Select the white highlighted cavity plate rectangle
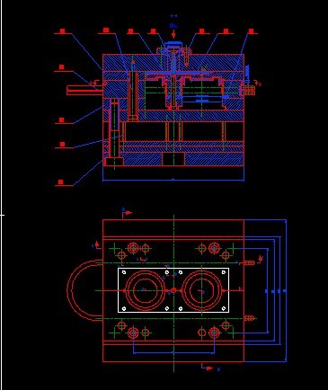 click(173, 290)
